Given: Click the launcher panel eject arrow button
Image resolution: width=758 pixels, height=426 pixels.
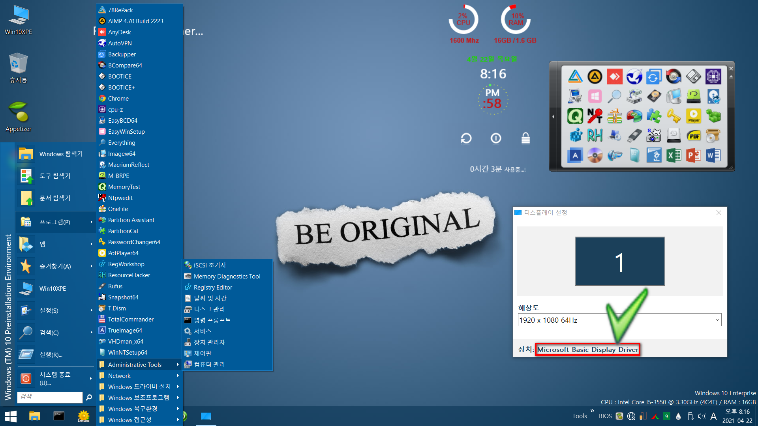Looking at the screenshot, I should [731, 77].
